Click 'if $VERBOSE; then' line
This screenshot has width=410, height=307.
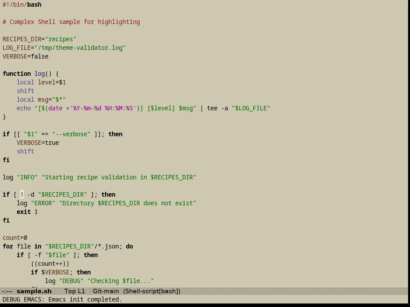(x=61, y=272)
